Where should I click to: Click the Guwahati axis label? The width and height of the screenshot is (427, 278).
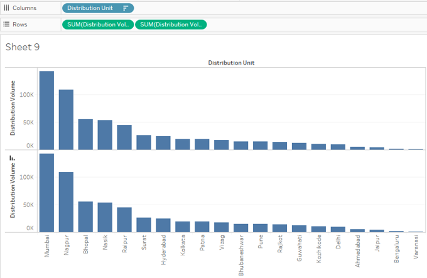click(x=300, y=248)
